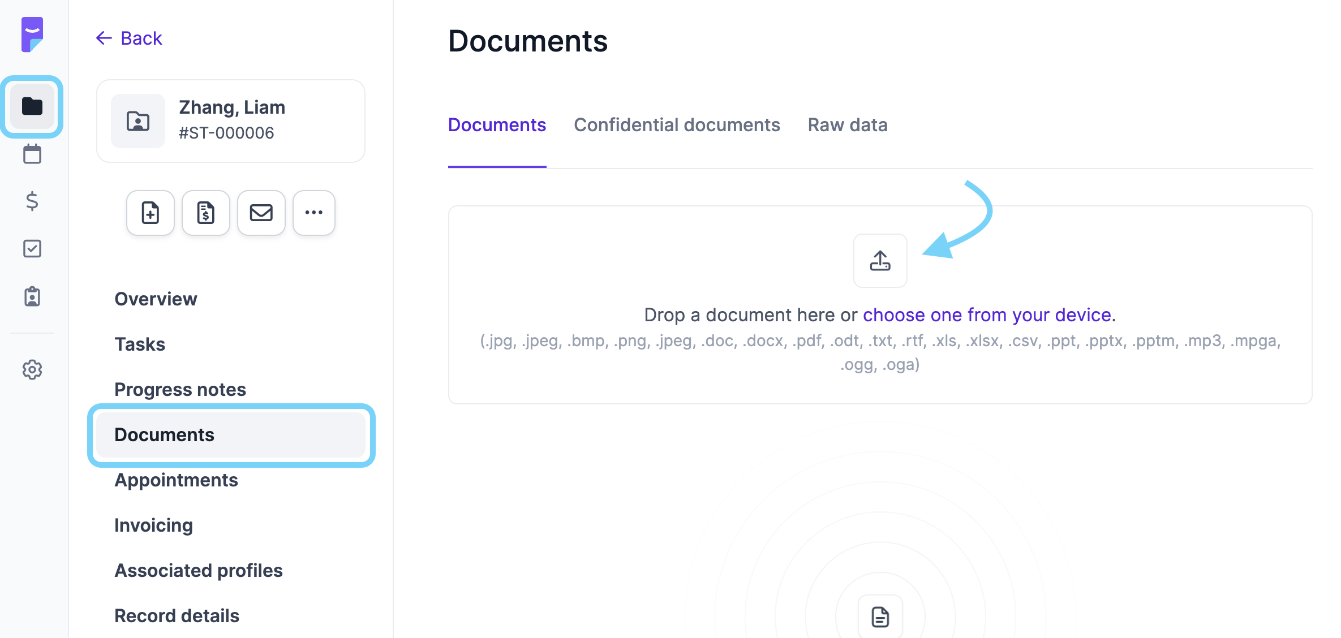Open the dollar billing icon in sidebar
1341x638 pixels.
point(32,201)
